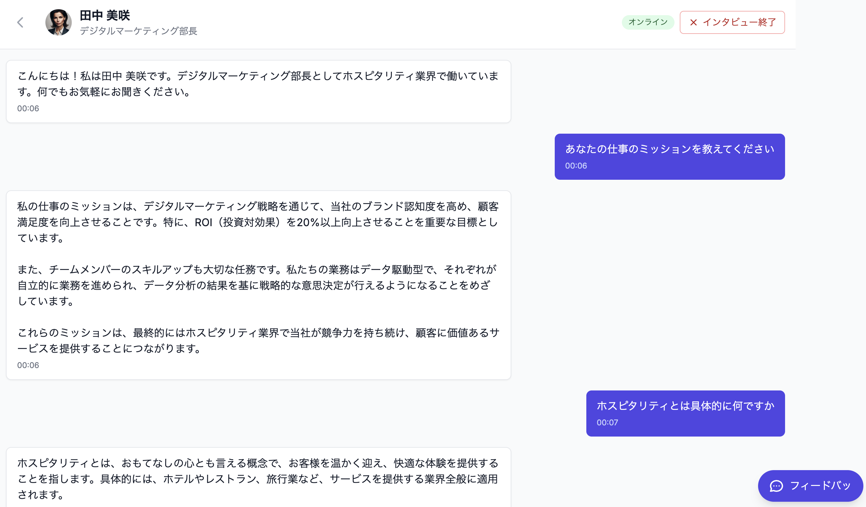Viewport: 866px width, 507px height.
Task: Click the 00:06 timestamp under greeting message
Action: pos(28,108)
